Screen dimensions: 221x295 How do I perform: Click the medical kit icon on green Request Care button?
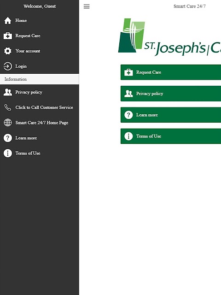coord(128,72)
